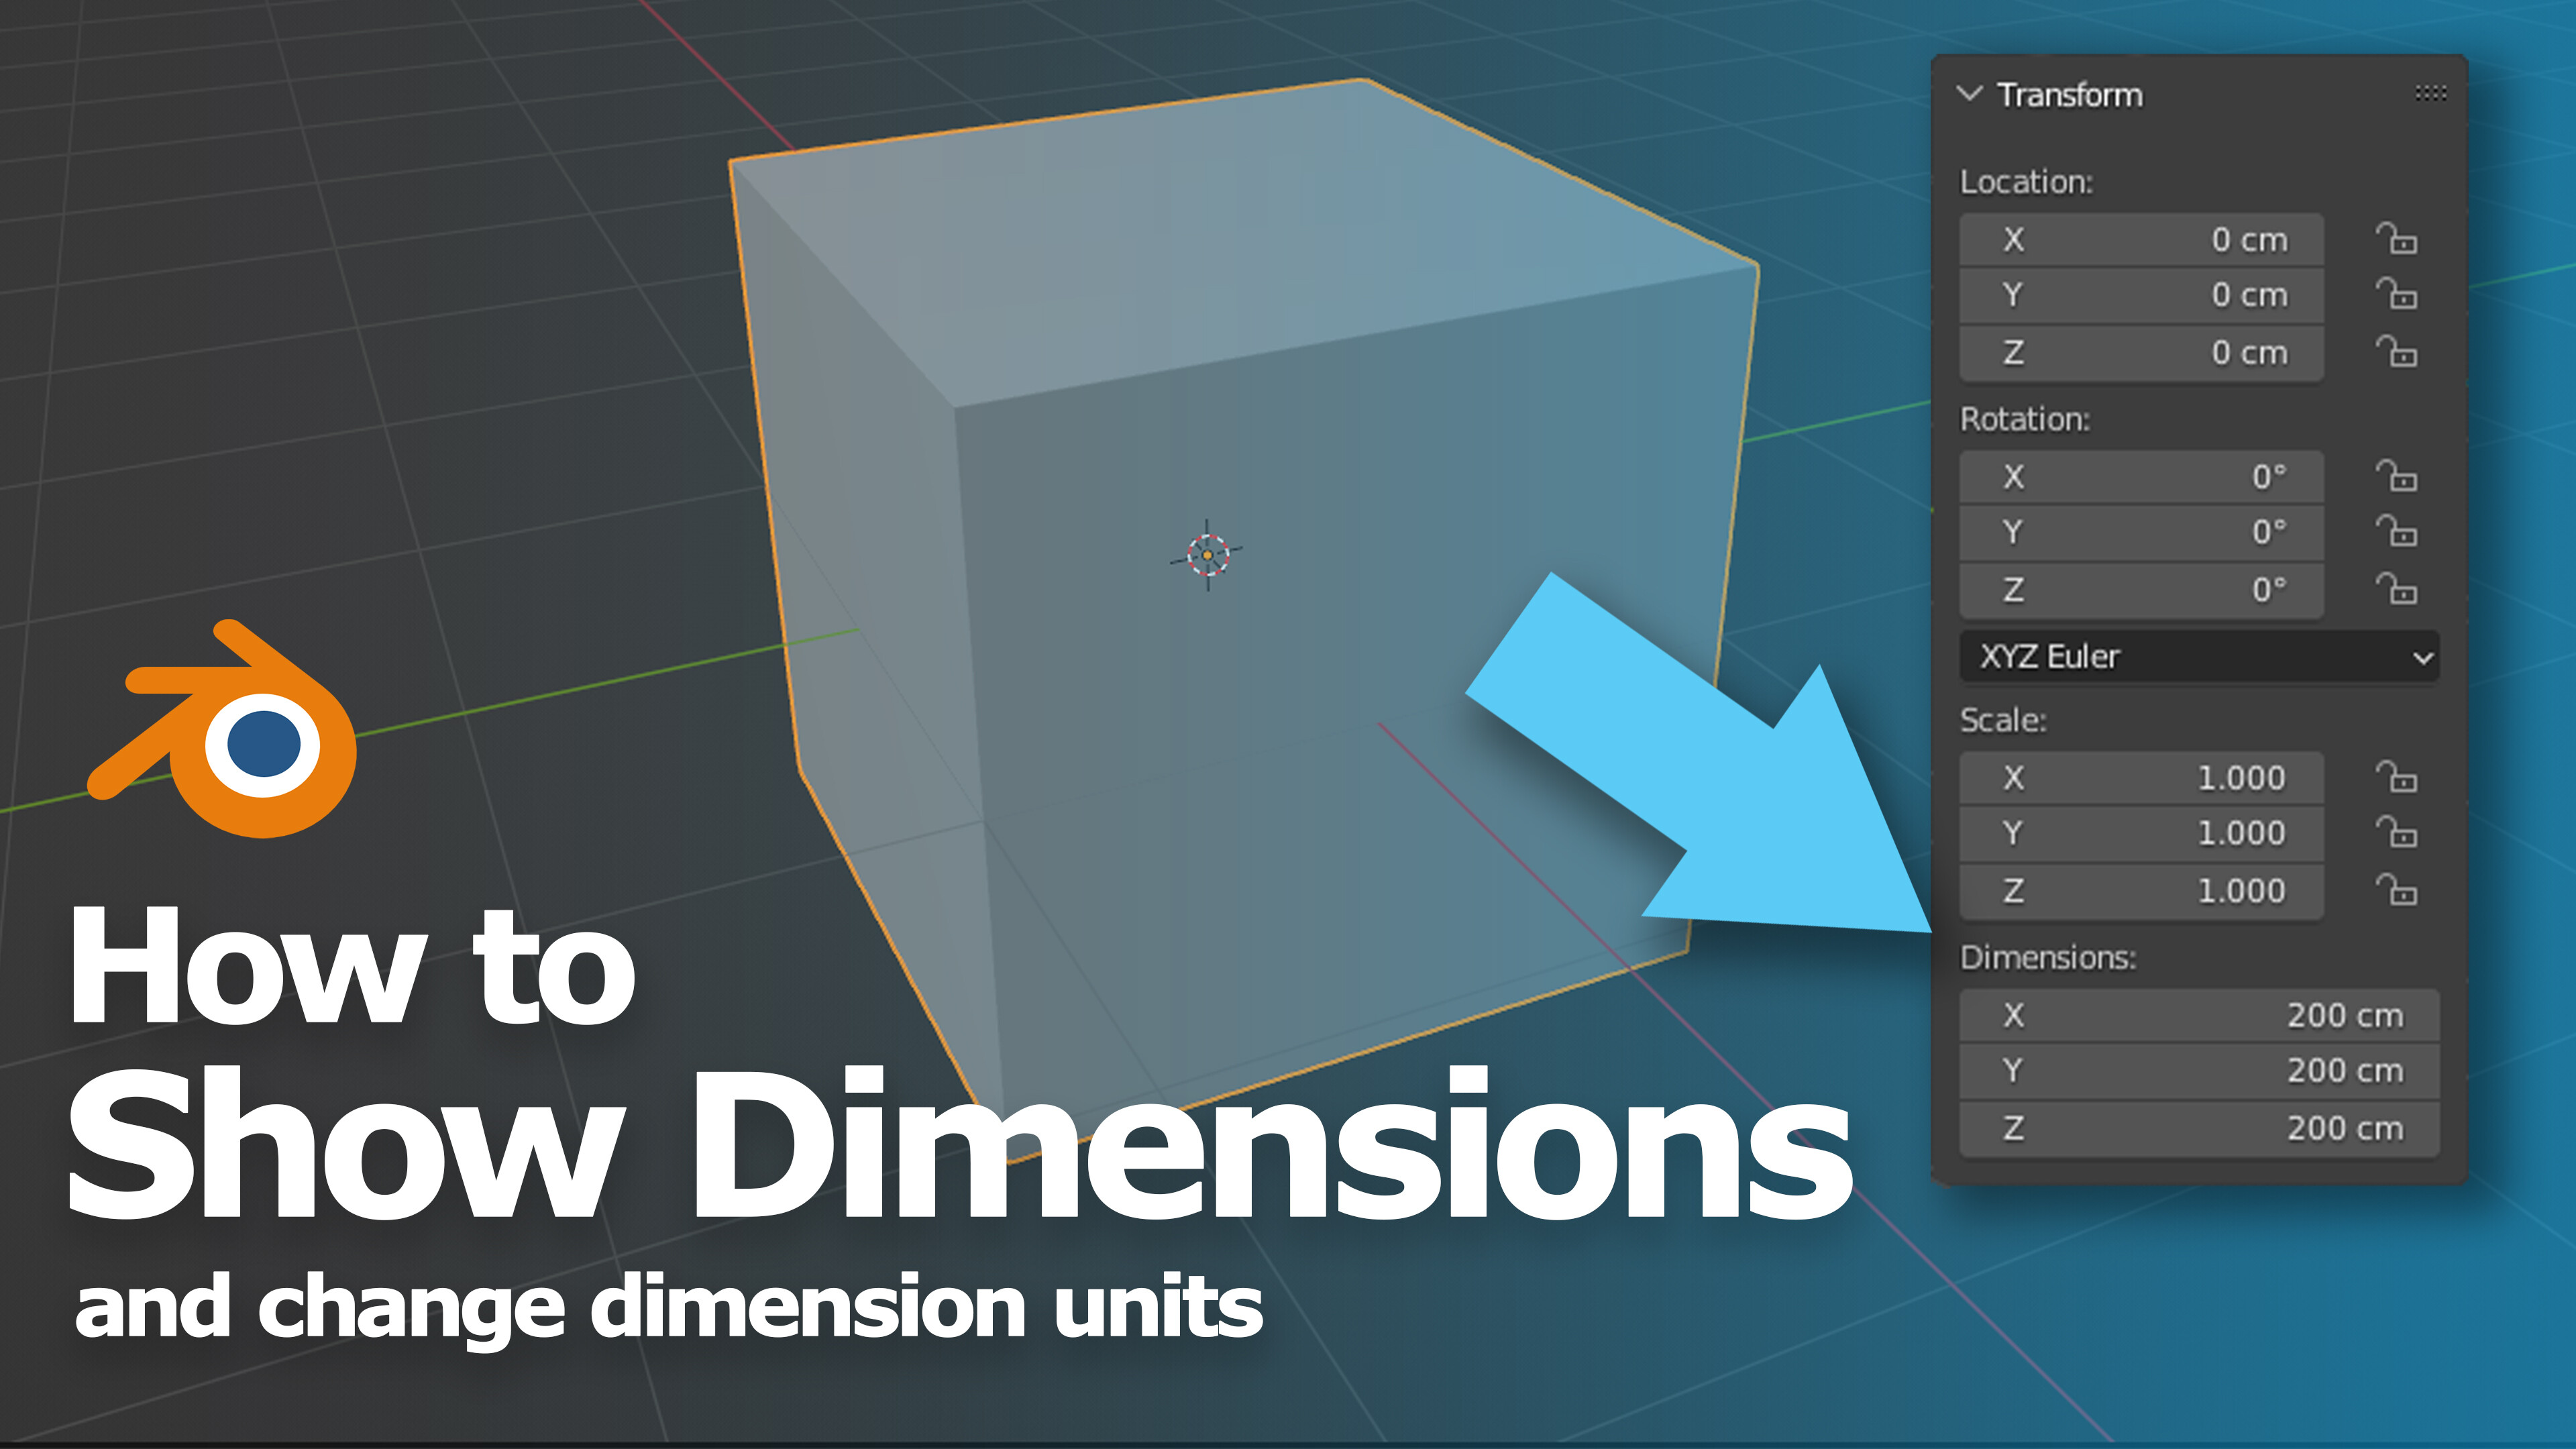Click the Scale X lock icon

(x=2396, y=778)
